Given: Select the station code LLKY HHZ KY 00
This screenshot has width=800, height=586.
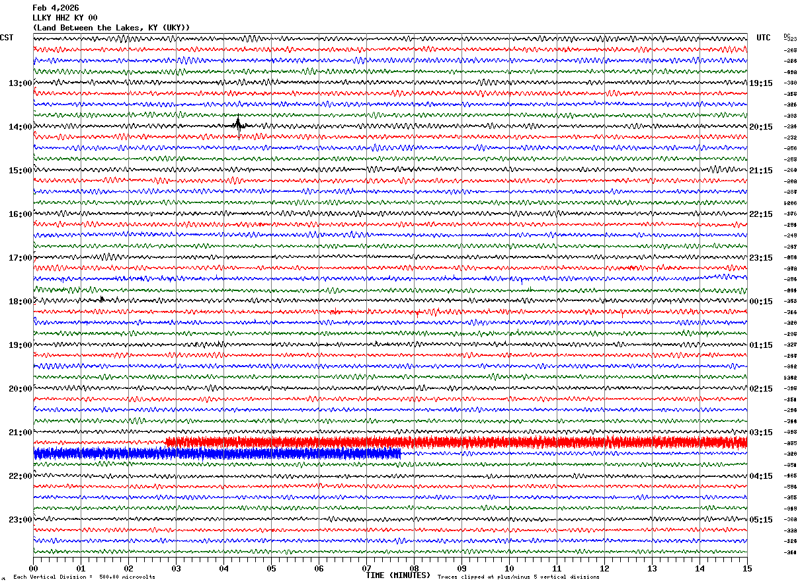Looking at the screenshot, I should click(x=65, y=18).
